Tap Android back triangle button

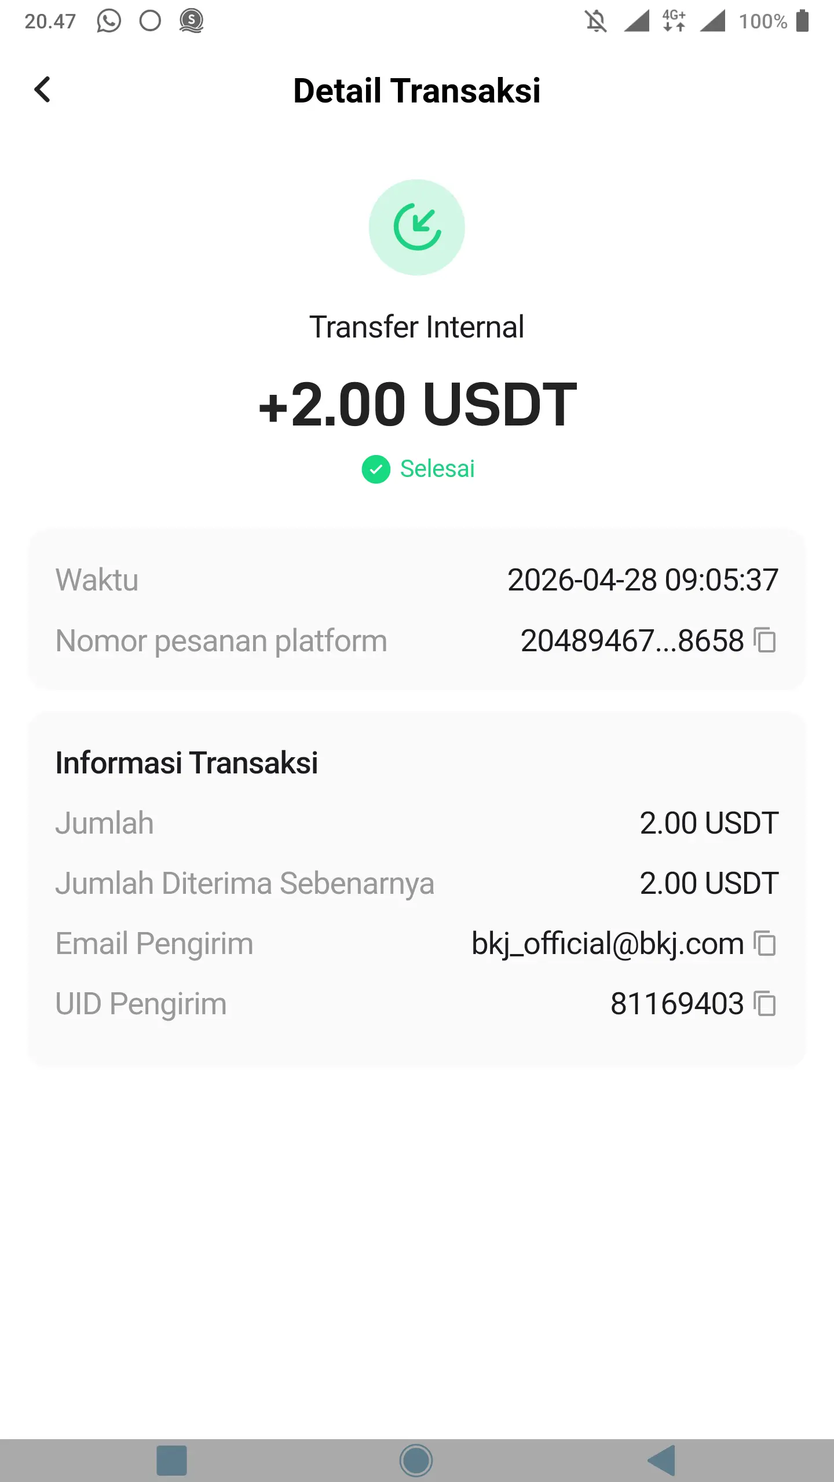(x=662, y=1460)
